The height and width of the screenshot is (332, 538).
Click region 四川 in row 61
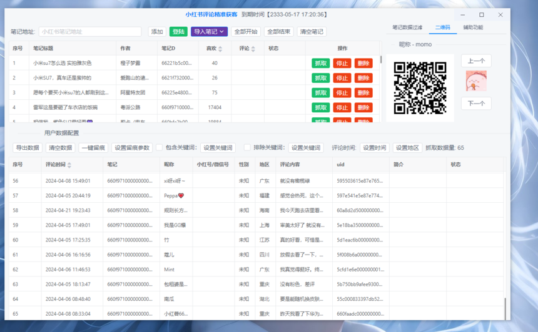pos(264,255)
